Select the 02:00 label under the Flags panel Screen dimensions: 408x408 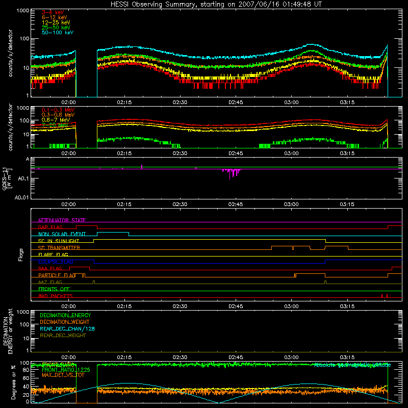tap(68, 307)
